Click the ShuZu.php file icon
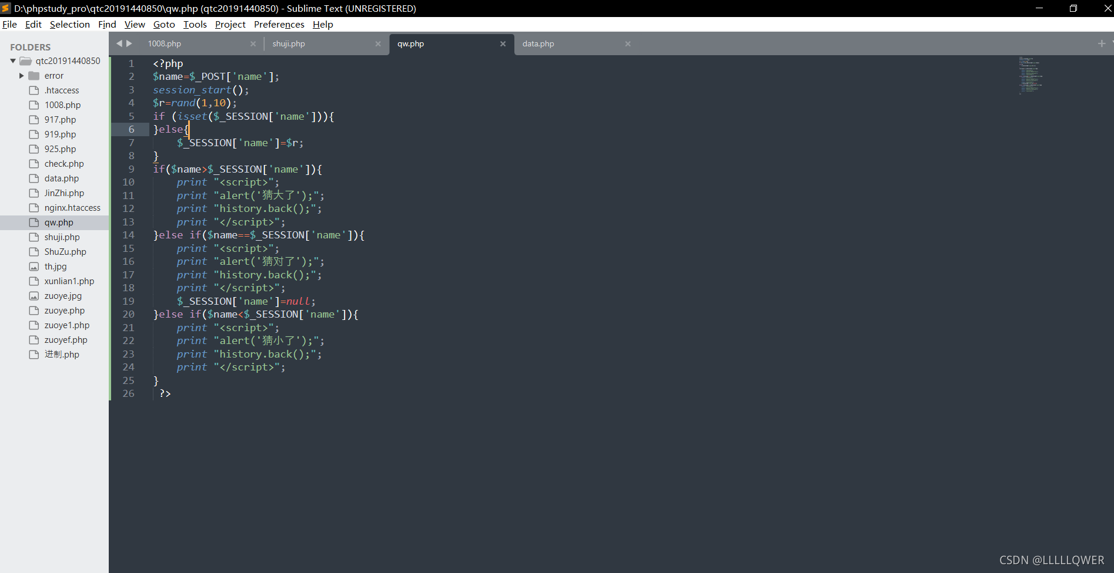 pos(34,252)
